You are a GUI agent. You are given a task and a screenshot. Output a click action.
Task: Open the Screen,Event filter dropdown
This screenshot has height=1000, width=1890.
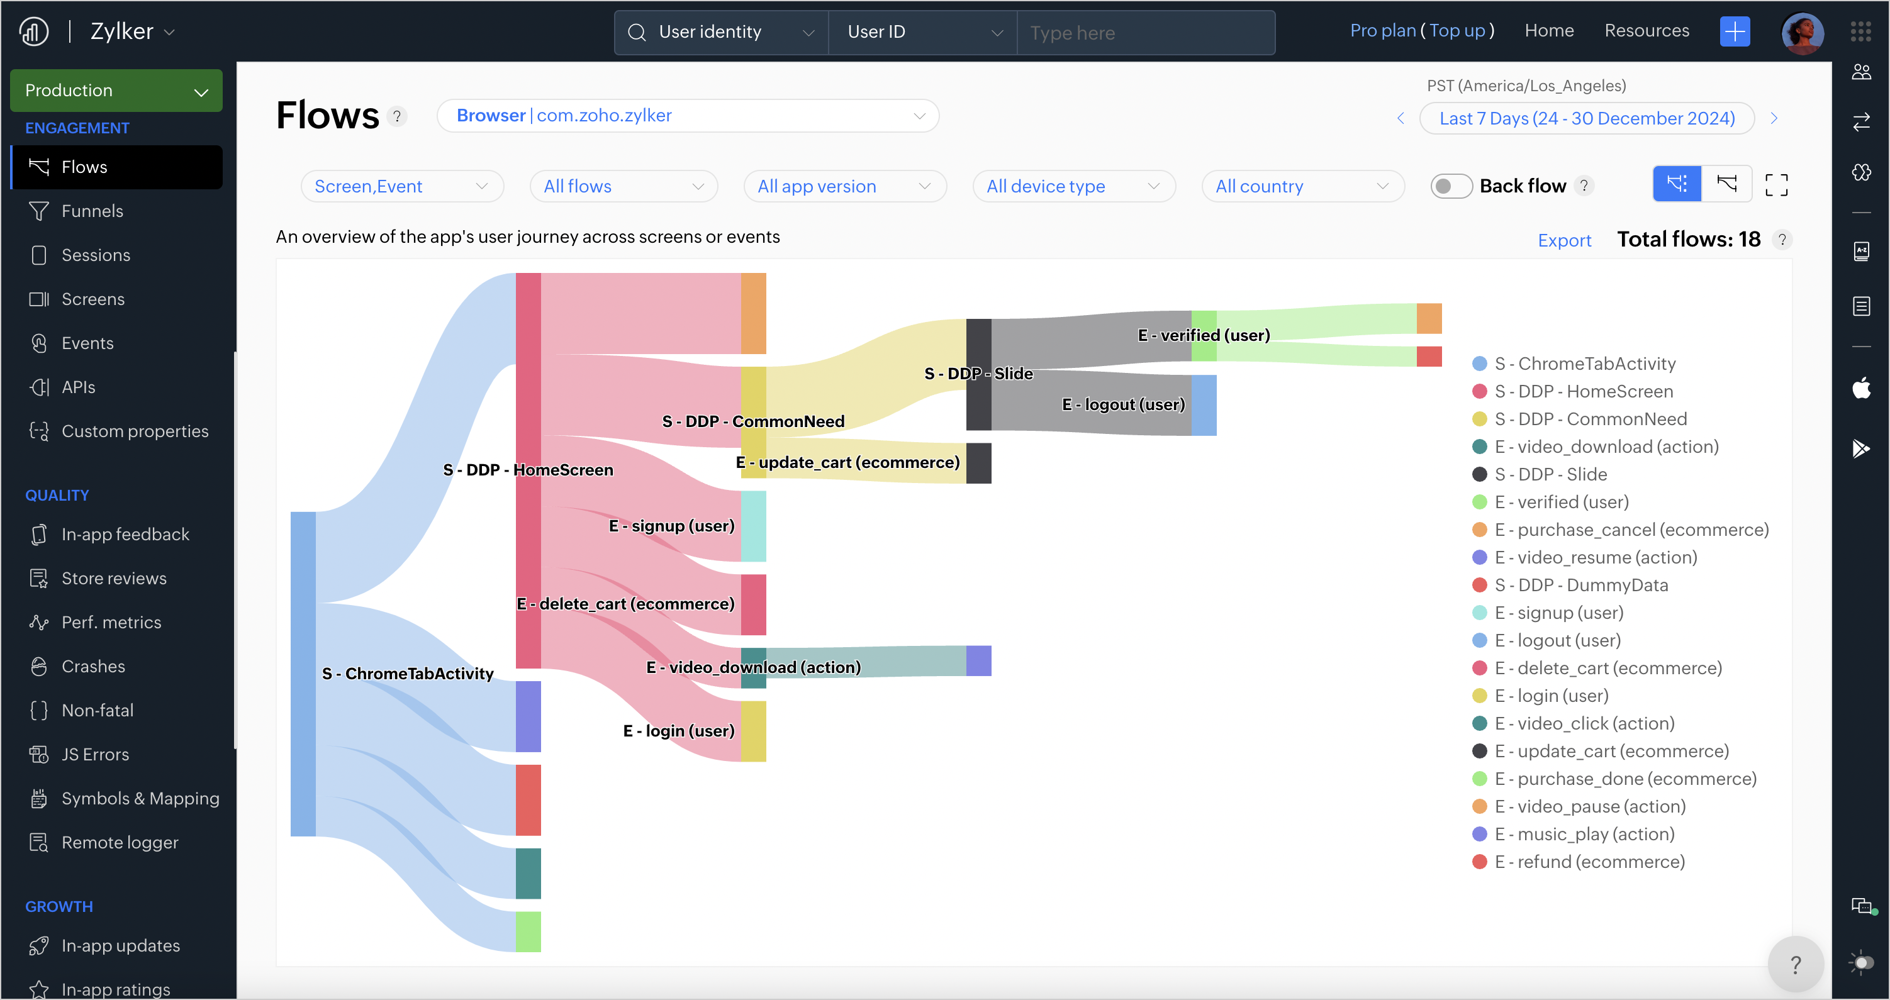pos(401,186)
